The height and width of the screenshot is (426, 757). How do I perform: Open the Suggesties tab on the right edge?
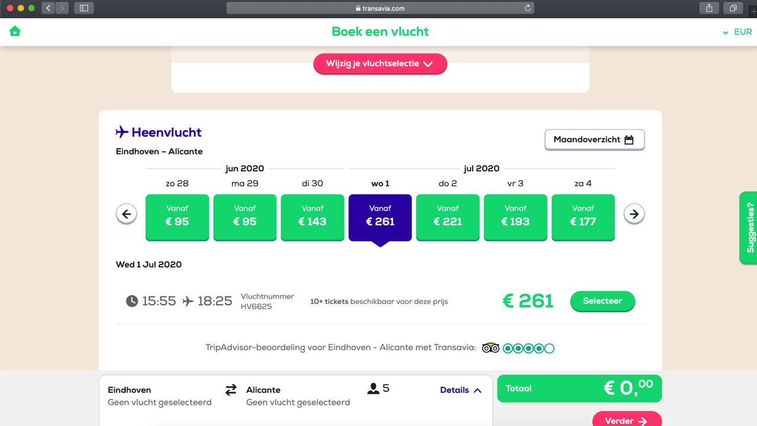pos(749,228)
